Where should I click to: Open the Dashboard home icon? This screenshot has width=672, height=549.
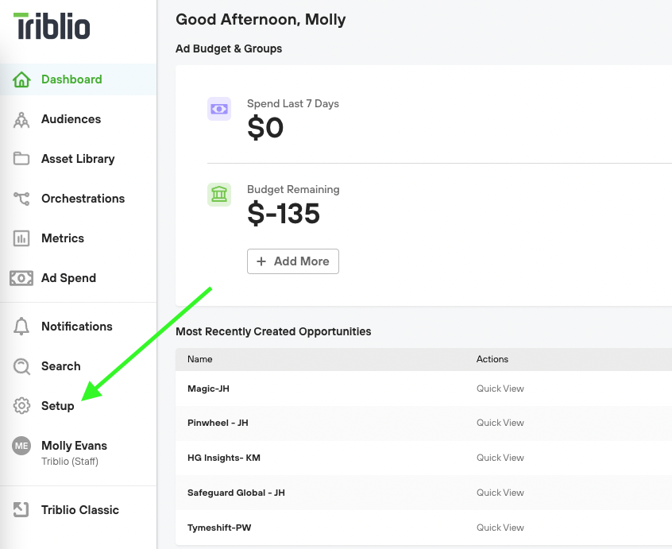point(22,79)
